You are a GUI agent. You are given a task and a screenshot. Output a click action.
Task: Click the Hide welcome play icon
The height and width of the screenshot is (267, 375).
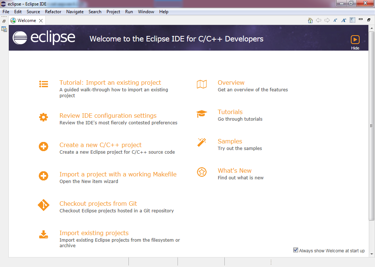tap(355, 40)
